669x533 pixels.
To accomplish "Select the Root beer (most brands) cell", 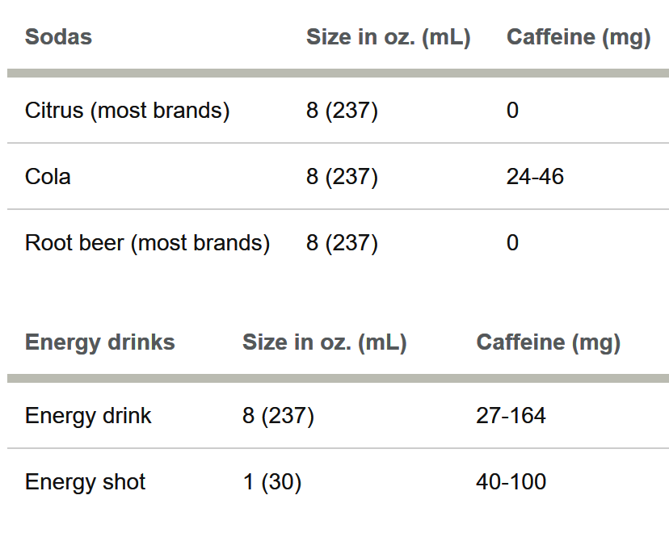I will click(147, 243).
